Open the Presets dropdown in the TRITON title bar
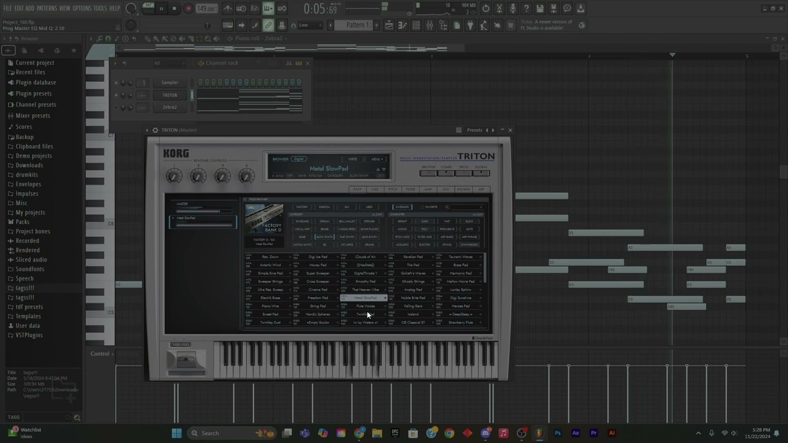This screenshot has width=788, height=443. point(475,130)
